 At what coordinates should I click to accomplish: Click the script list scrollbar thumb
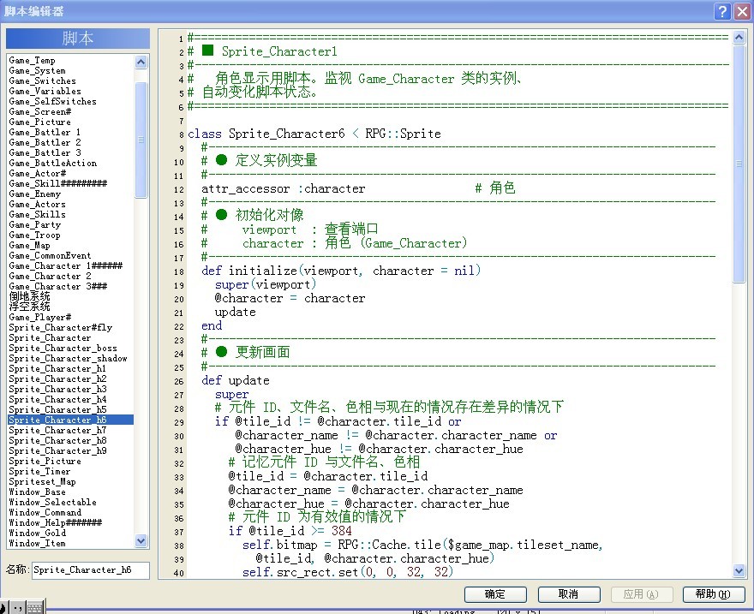141,140
